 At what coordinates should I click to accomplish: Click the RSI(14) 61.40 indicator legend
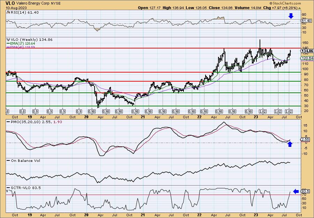click(24, 13)
